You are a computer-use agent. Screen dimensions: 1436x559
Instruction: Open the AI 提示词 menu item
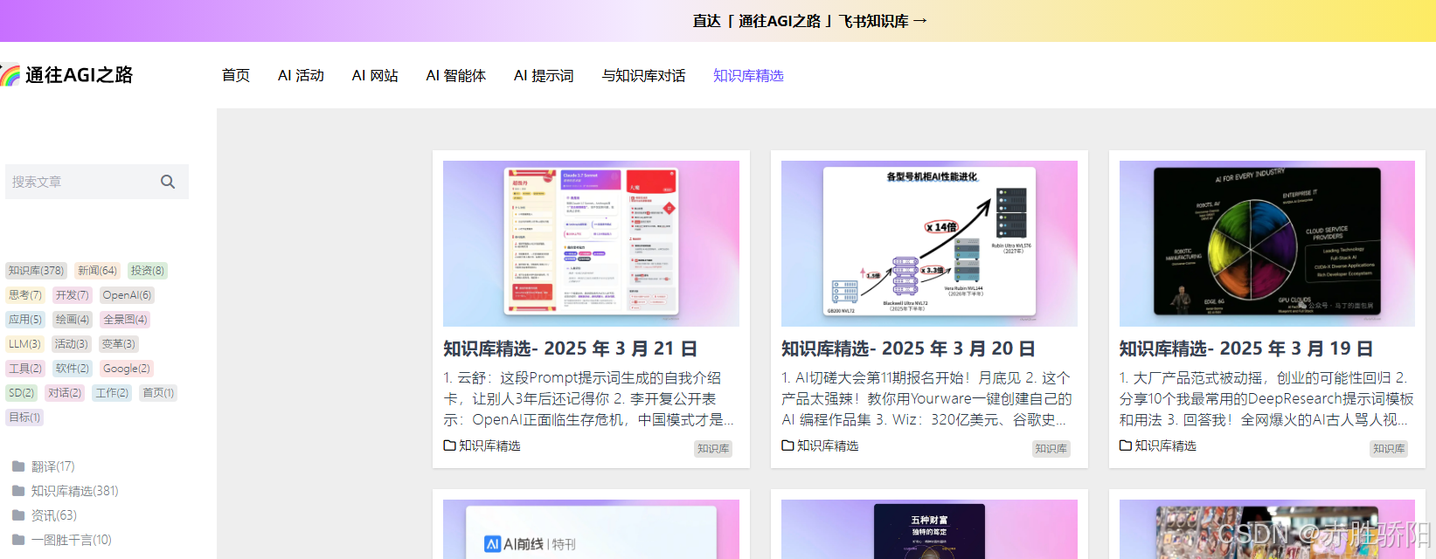click(x=544, y=76)
